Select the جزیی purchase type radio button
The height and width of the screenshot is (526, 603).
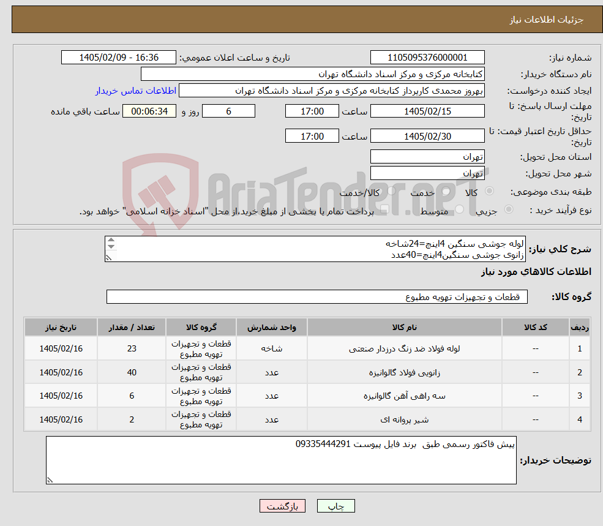(509, 209)
